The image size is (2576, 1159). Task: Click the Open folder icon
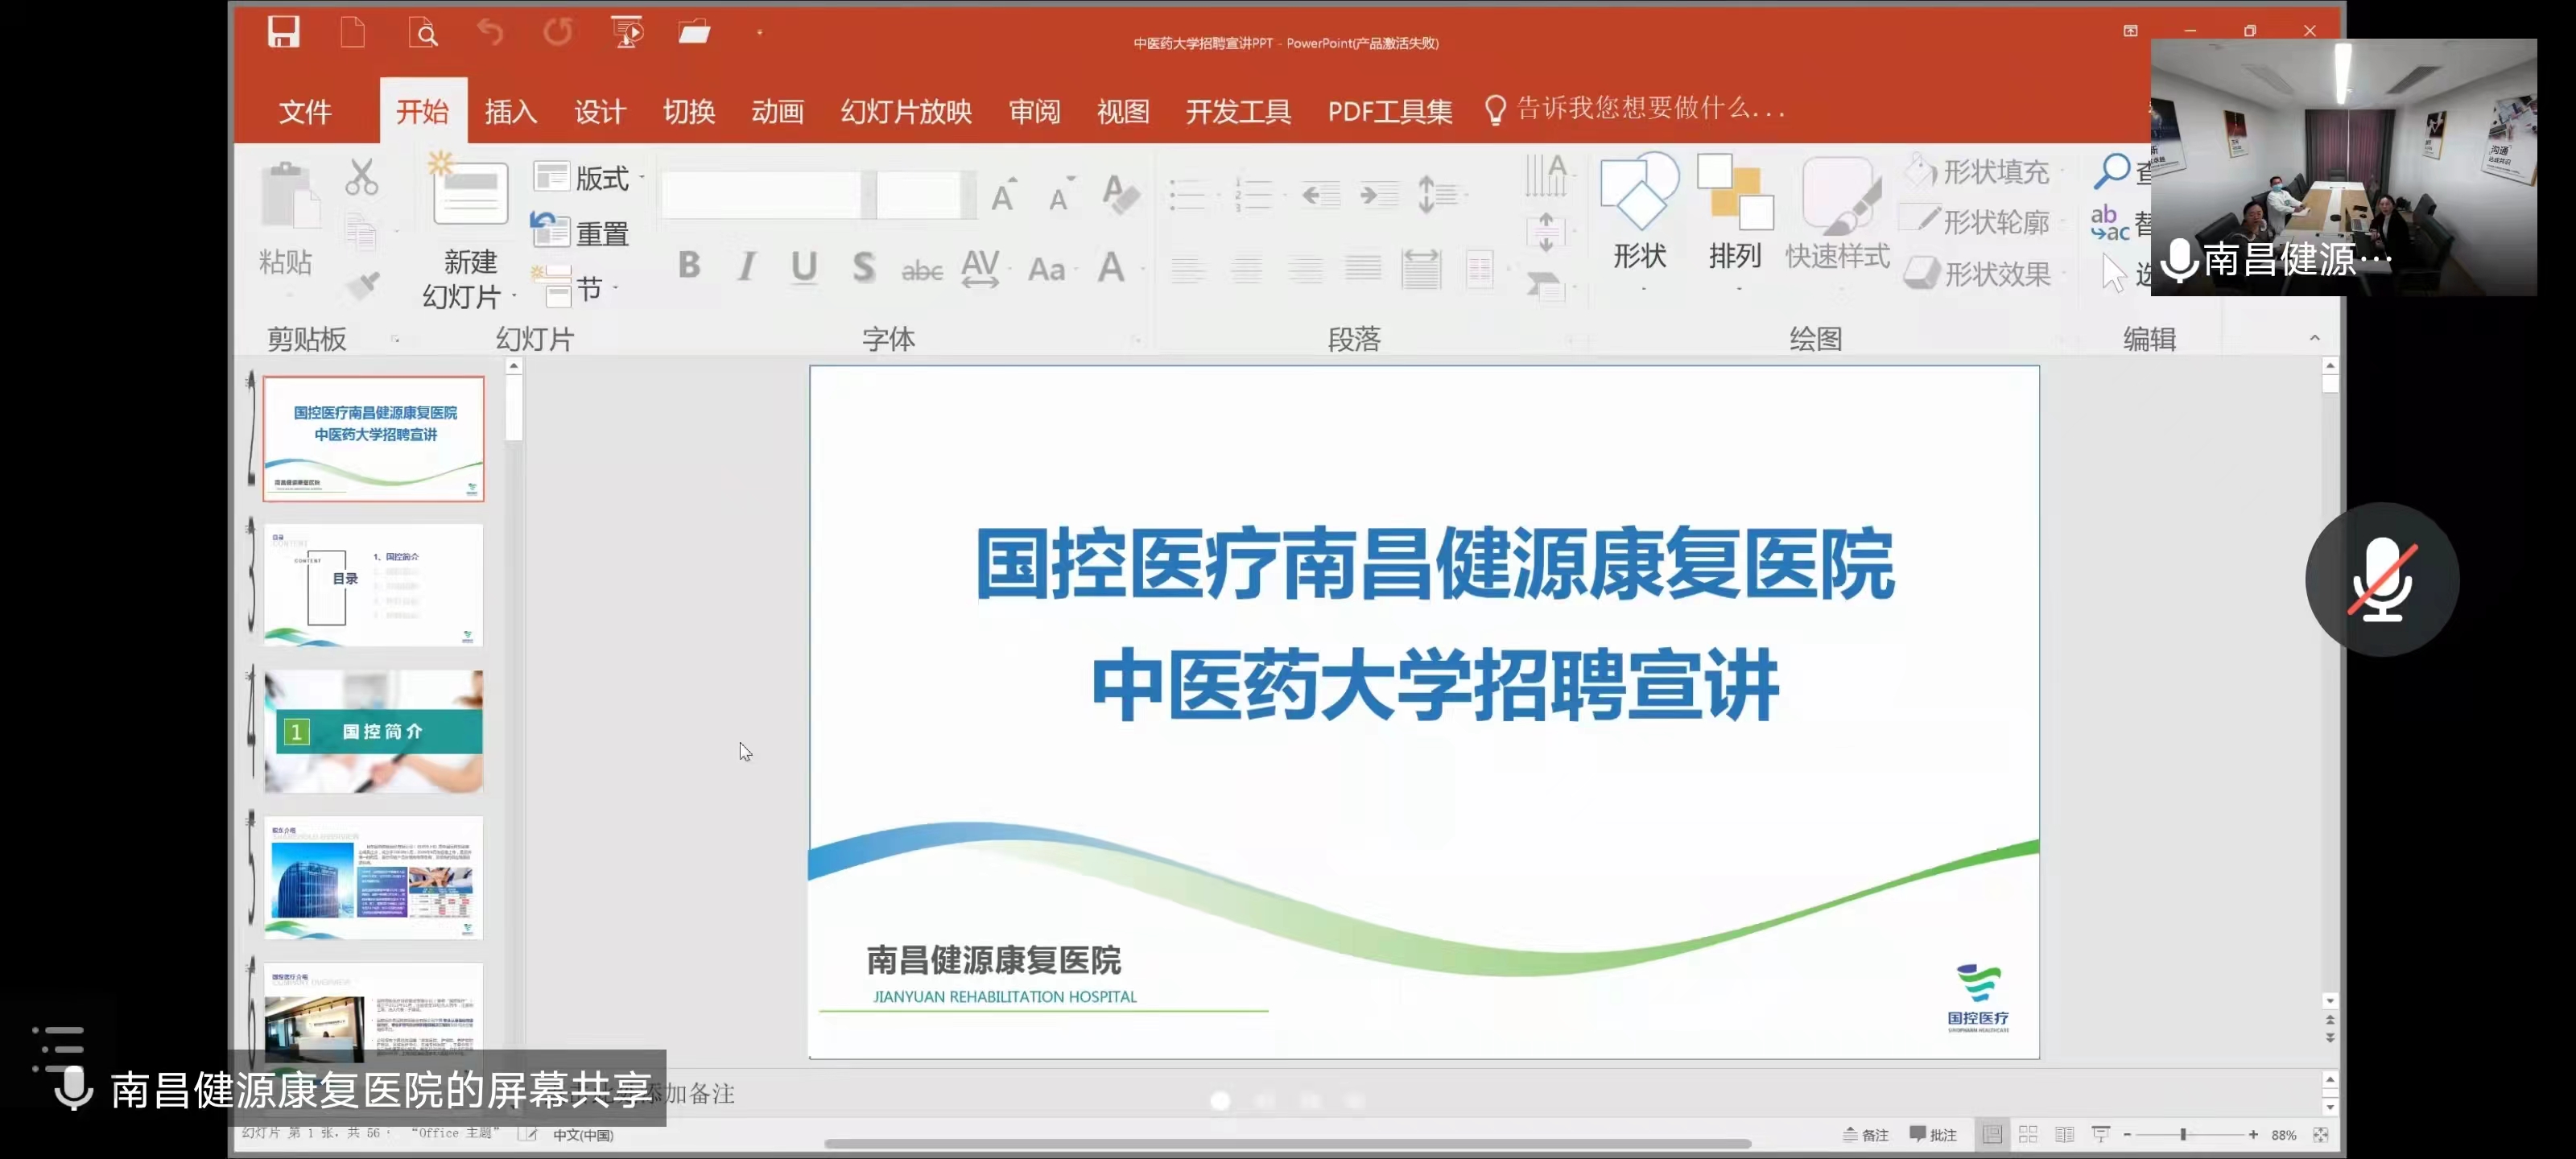[x=694, y=32]
